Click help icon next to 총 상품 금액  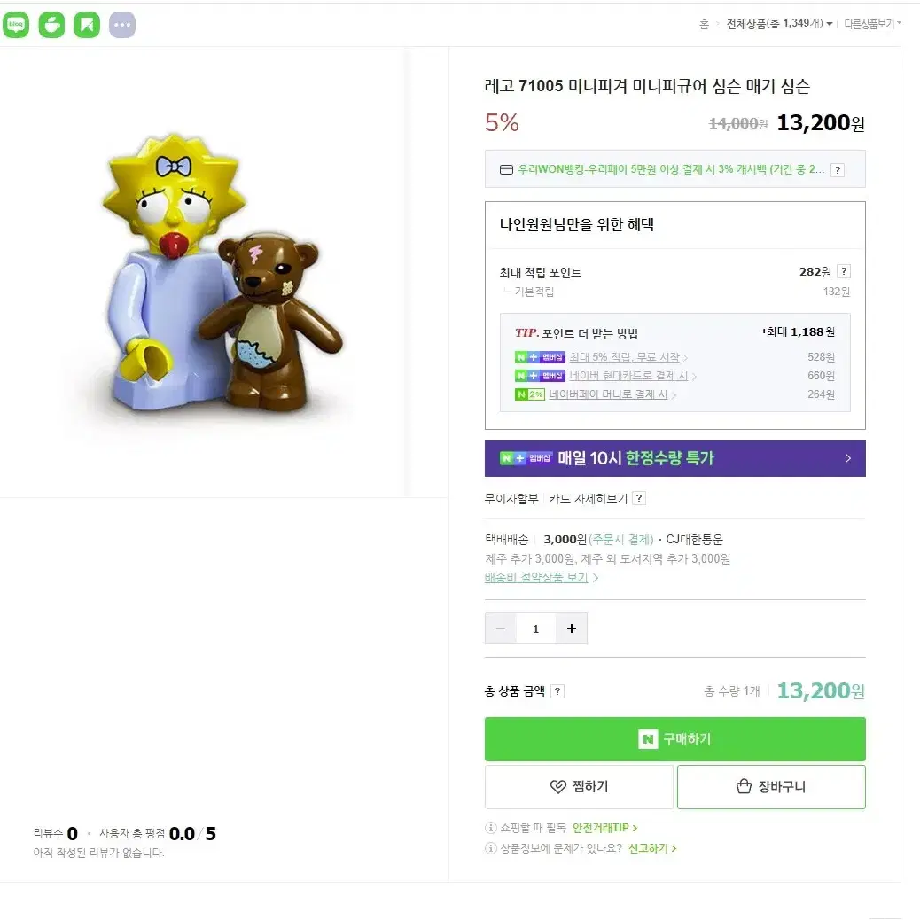coord(557,691)
